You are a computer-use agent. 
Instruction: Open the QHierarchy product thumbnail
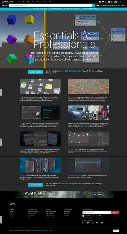click(40, 165)
